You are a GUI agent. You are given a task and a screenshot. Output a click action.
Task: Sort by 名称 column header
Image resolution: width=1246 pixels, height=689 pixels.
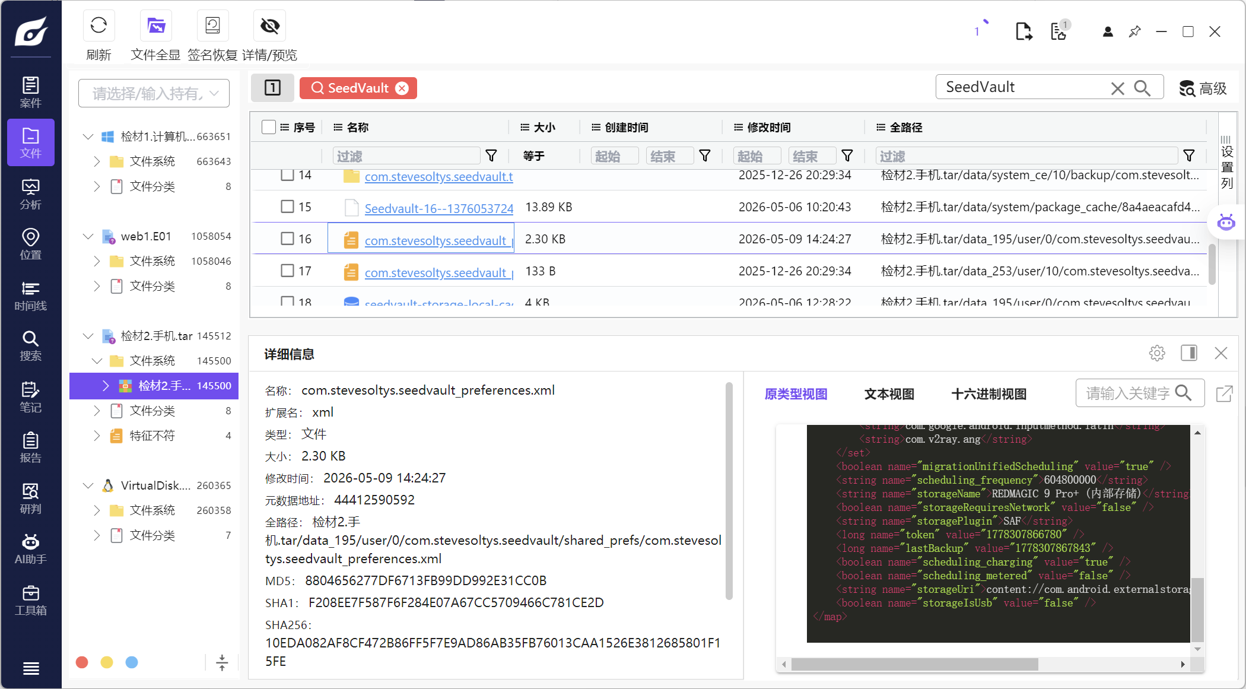[357, 127]
